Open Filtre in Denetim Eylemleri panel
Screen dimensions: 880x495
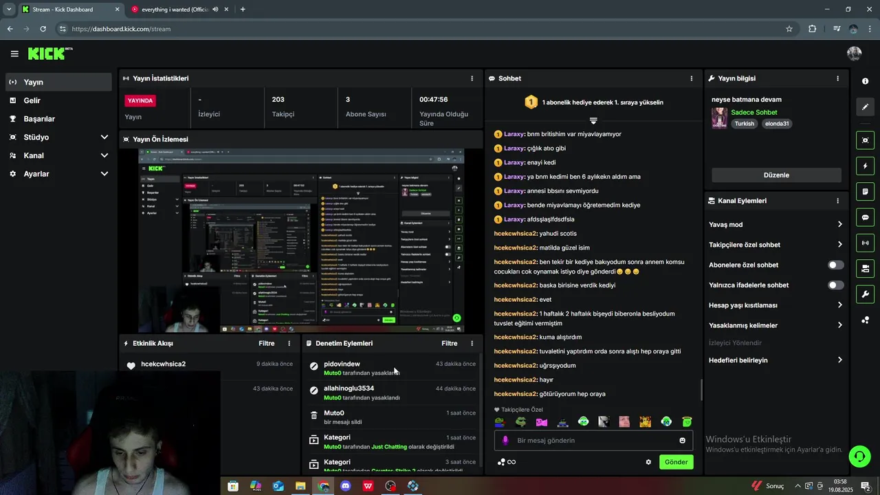coord(450,343)
